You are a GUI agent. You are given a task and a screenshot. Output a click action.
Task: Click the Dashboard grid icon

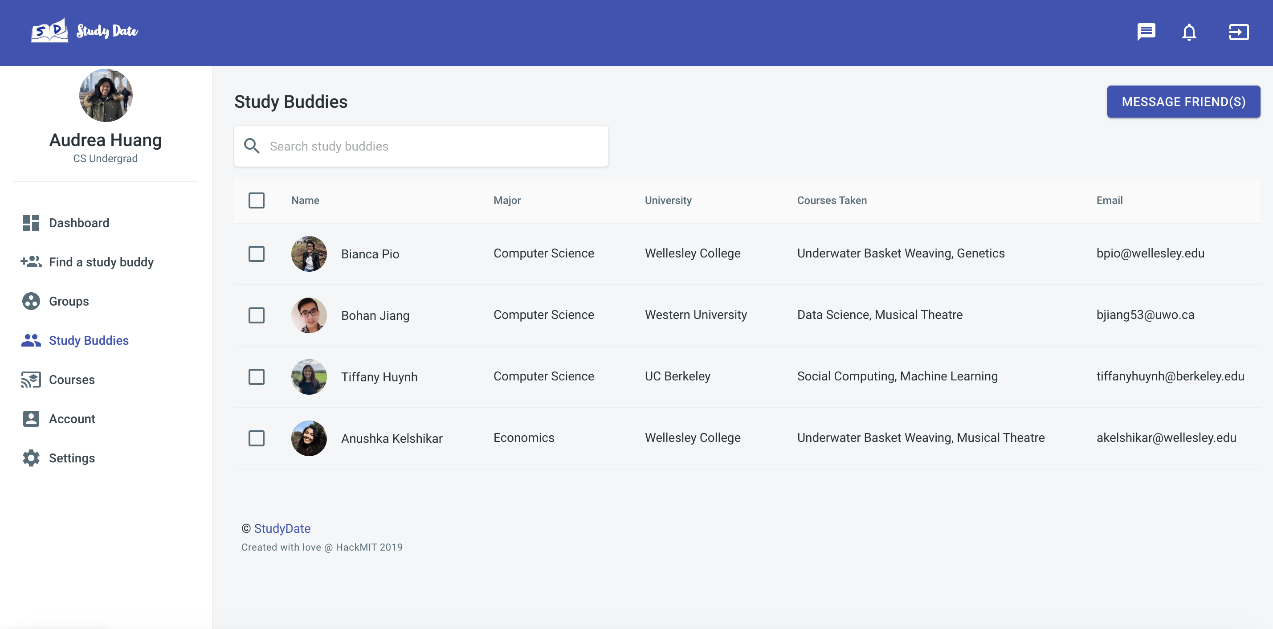pyautogui.click(x=31, y=223)
